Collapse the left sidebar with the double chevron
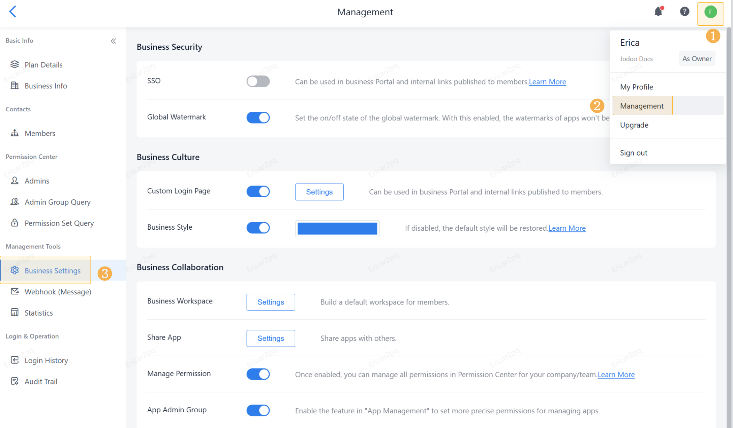This screenshot has height=428, width=733. click(114, 41)
